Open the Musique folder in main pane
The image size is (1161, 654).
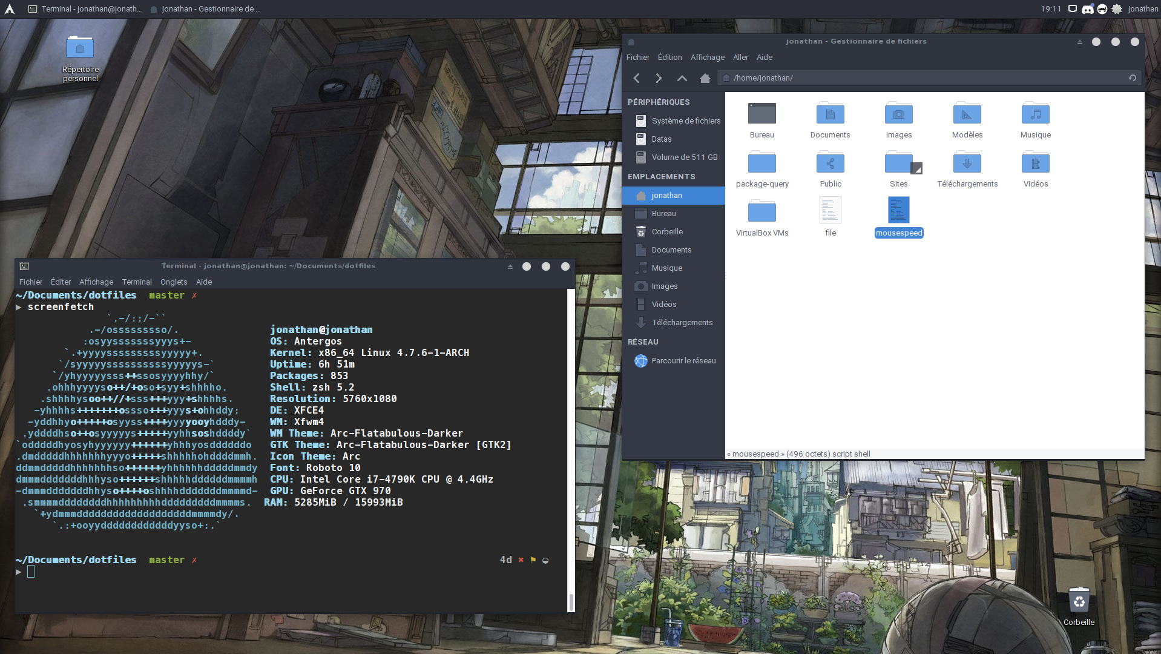click(1035, 121)
